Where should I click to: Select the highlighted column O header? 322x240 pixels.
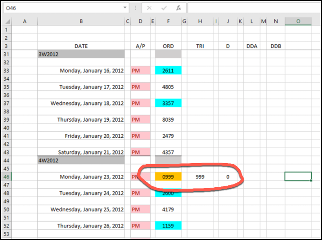(298, 21)
